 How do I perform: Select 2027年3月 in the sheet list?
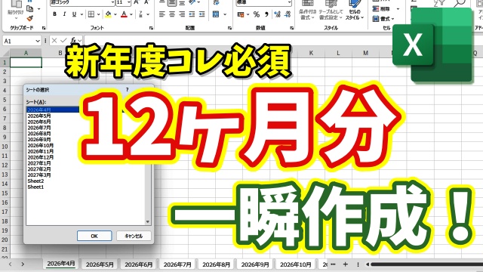point(38,175)
